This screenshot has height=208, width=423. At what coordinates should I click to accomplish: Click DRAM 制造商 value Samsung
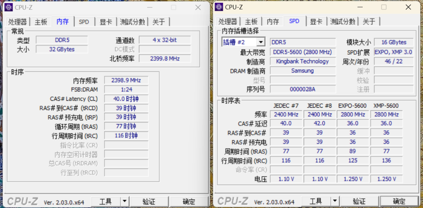pos(303,71)
